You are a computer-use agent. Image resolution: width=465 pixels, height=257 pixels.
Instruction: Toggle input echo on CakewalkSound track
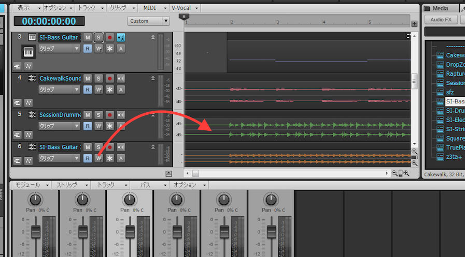coord(121,79)
